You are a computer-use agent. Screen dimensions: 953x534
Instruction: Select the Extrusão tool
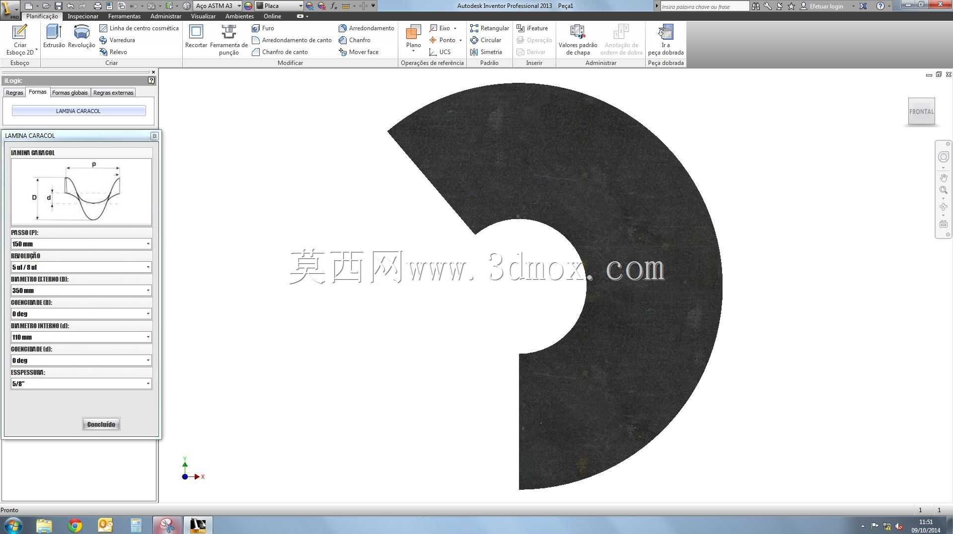pos(54,37)
